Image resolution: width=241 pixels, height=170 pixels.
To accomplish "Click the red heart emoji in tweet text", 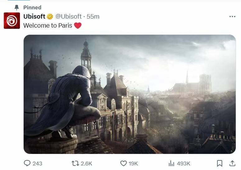I will click(x=78, y=25).
